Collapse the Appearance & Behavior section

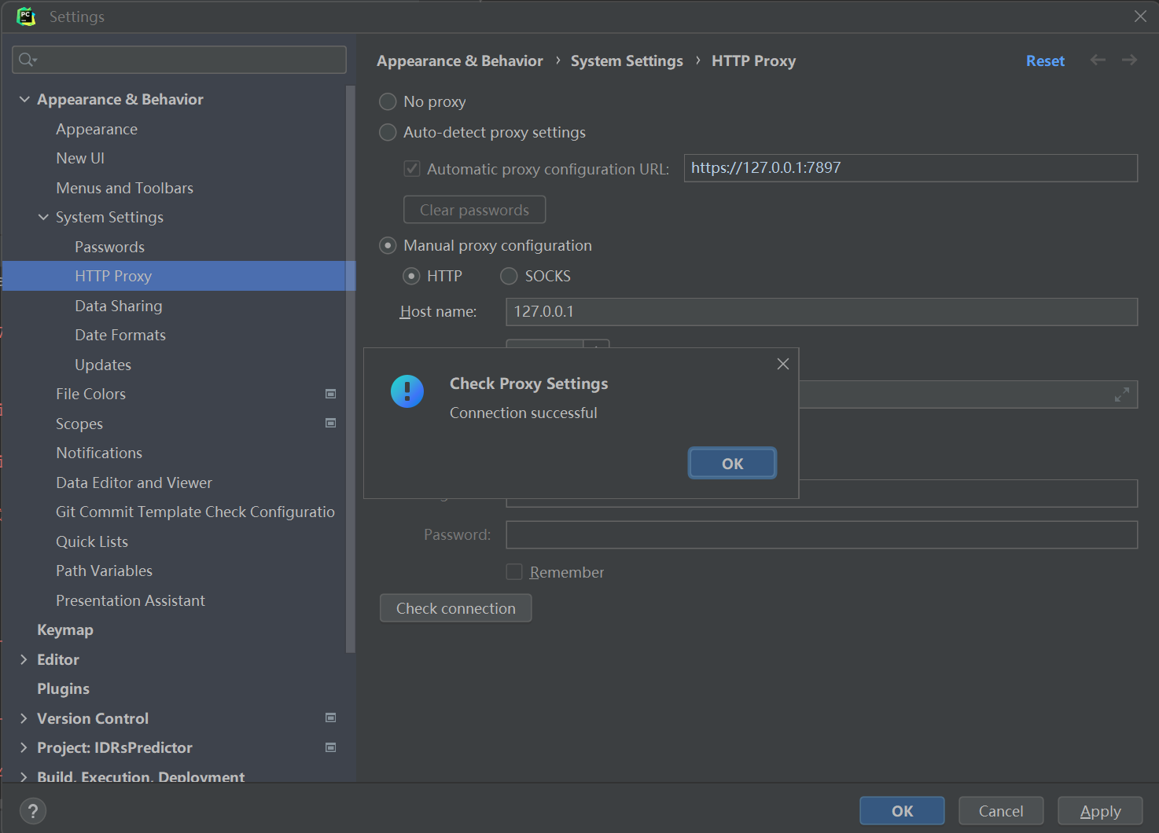tap(24, 99)
